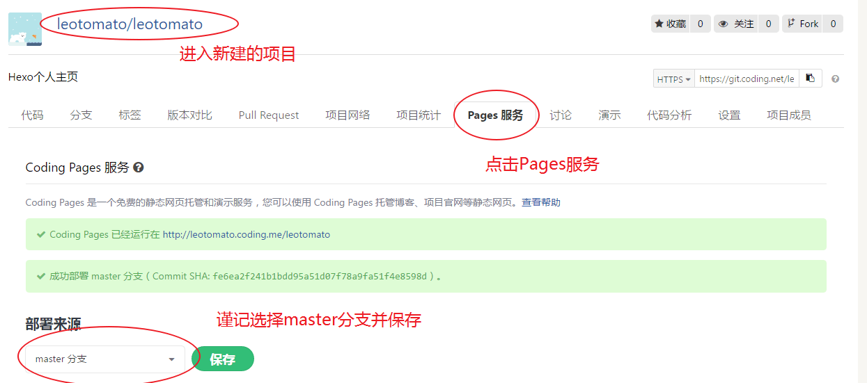Open the Pull Request tab

[x=268, y=115]
